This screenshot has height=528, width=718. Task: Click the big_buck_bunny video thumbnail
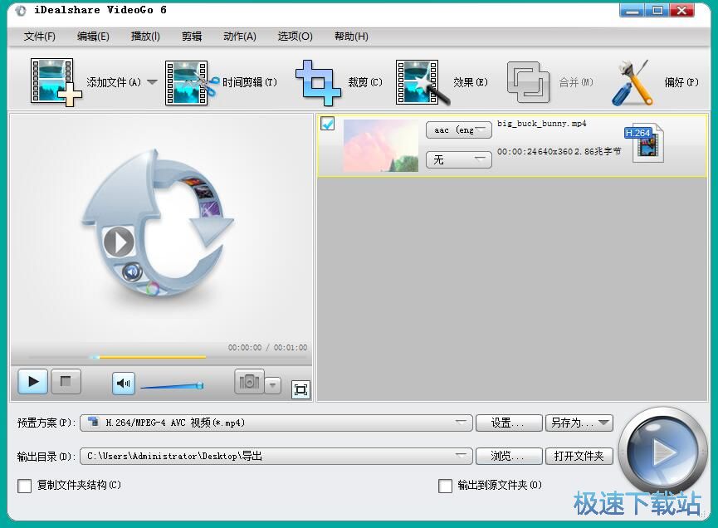[381, 145]
